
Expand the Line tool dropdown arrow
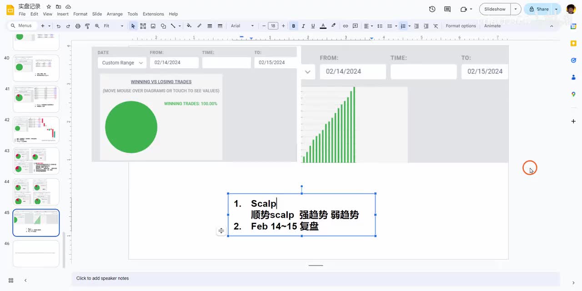point(180,26)
